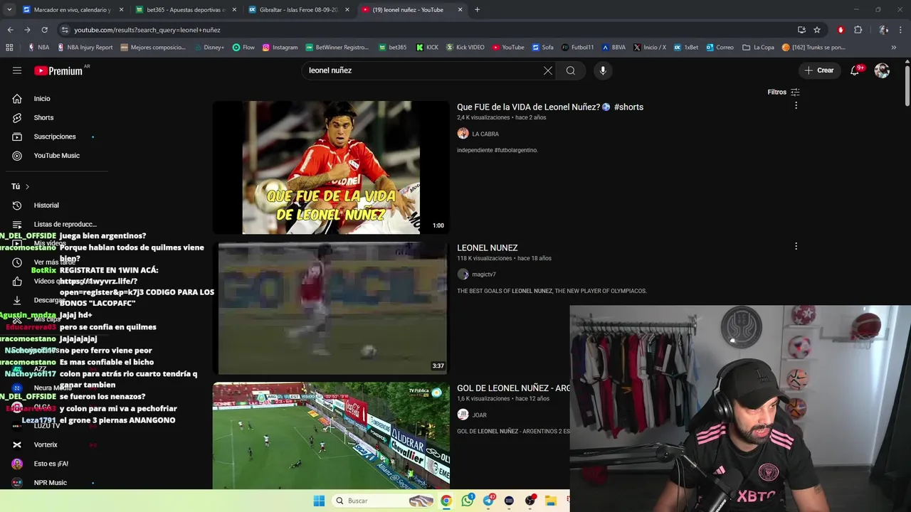Go forward with the browser forward arrow
Viewport: 911px width, 512px height.
[27, 30]
